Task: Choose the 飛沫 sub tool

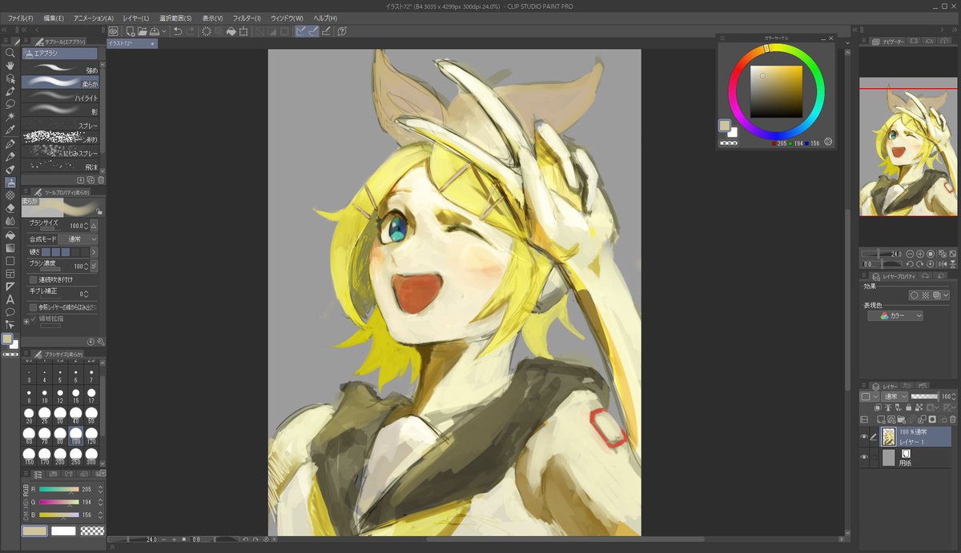Action: (60, 166)
